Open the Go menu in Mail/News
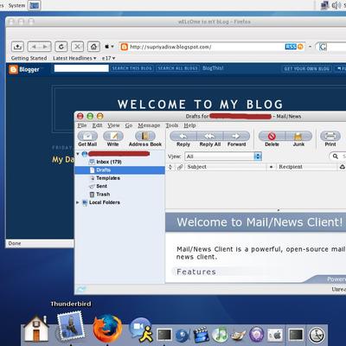346x346 pixels. click(129, 125)
